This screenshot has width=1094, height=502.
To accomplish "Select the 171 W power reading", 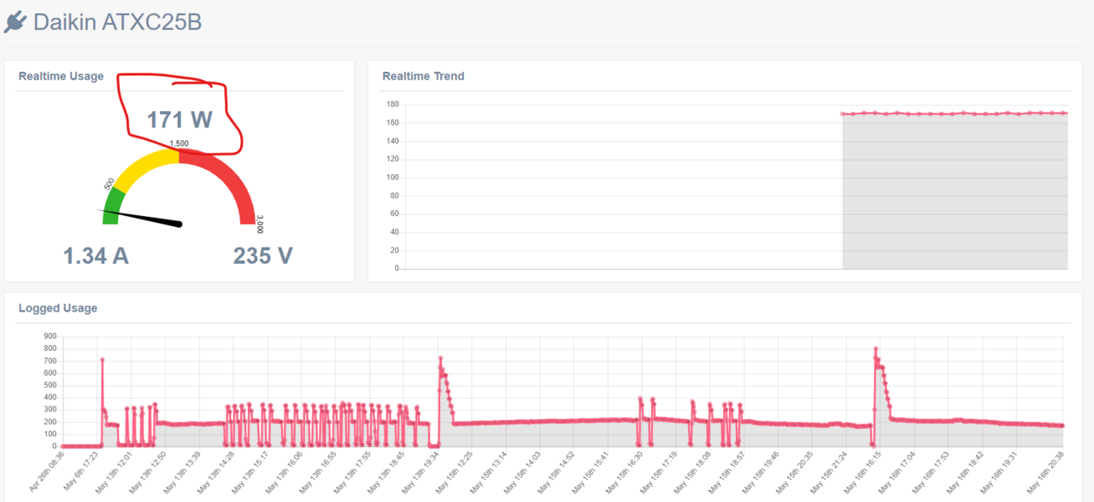I will 179,120.
